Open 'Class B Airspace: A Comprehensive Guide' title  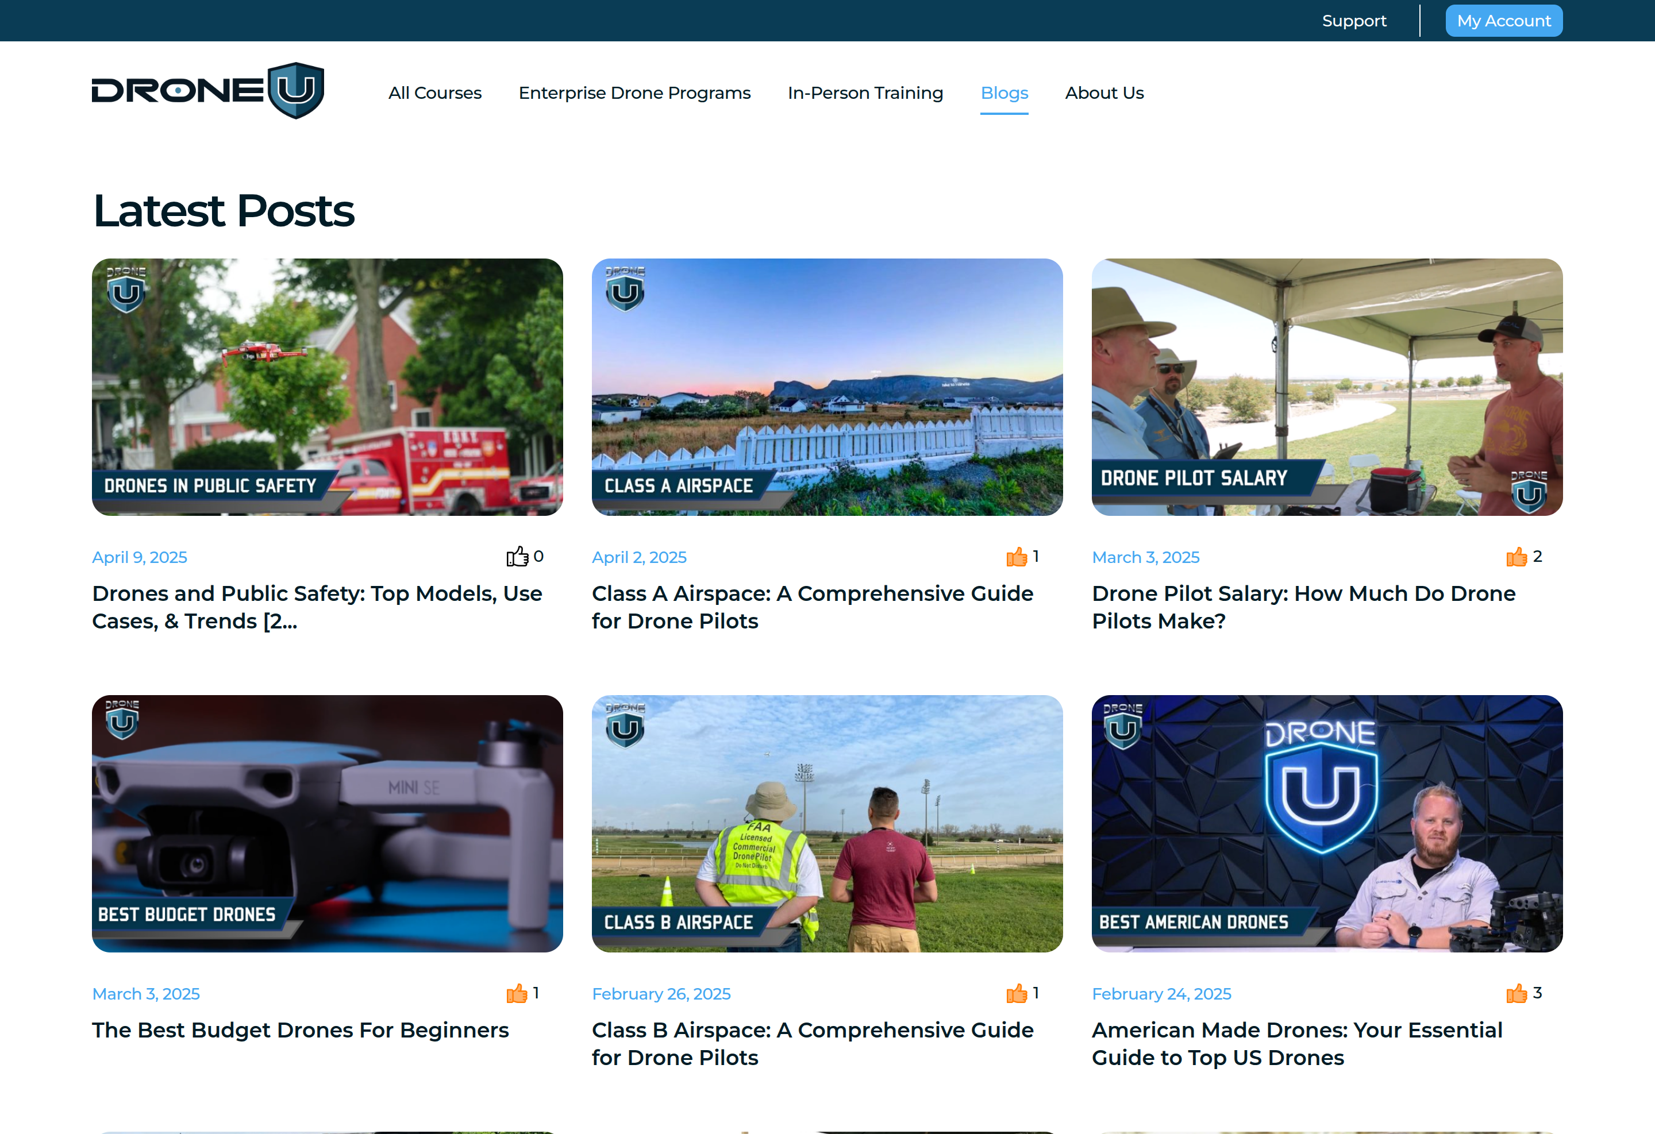813,1044
